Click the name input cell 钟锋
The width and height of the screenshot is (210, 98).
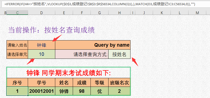(41, 45)
